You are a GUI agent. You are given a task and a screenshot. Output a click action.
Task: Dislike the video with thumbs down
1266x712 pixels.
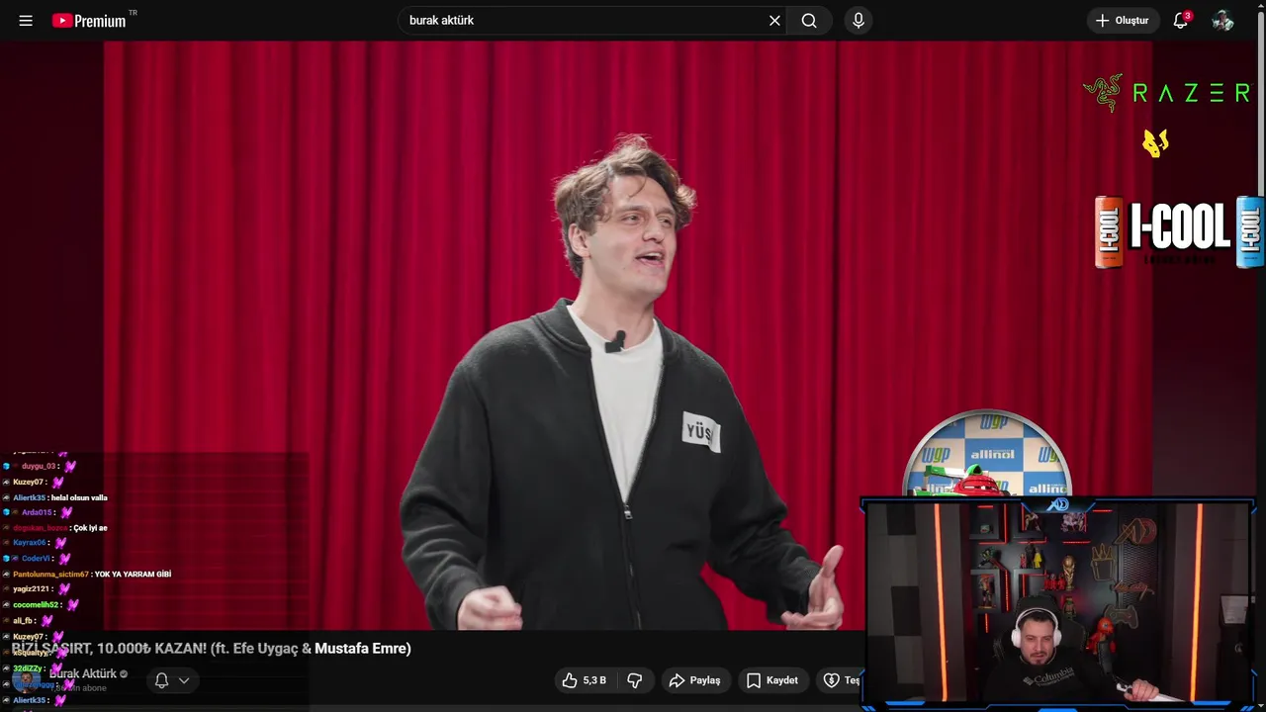[635, 680]
